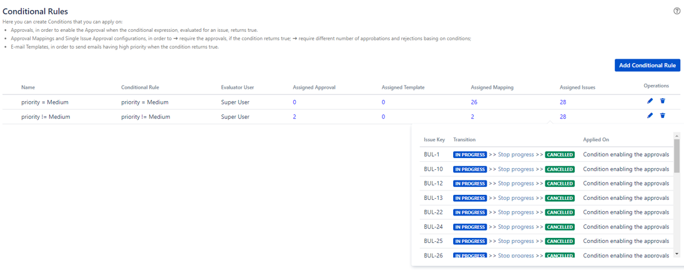Sort by the Name column header
This screenshot has width=684, height=273.
click(28, 87)
